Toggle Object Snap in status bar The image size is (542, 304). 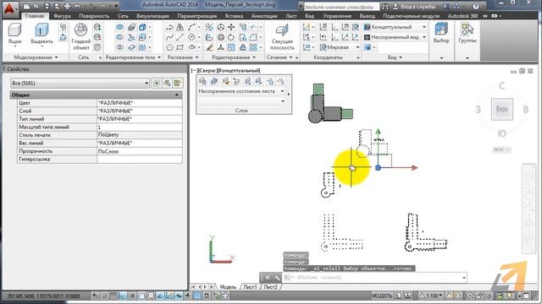141,296
